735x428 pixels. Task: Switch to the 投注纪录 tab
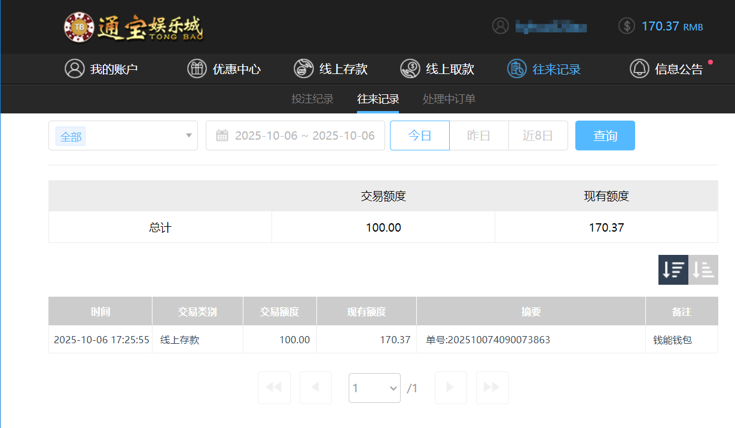312,99
